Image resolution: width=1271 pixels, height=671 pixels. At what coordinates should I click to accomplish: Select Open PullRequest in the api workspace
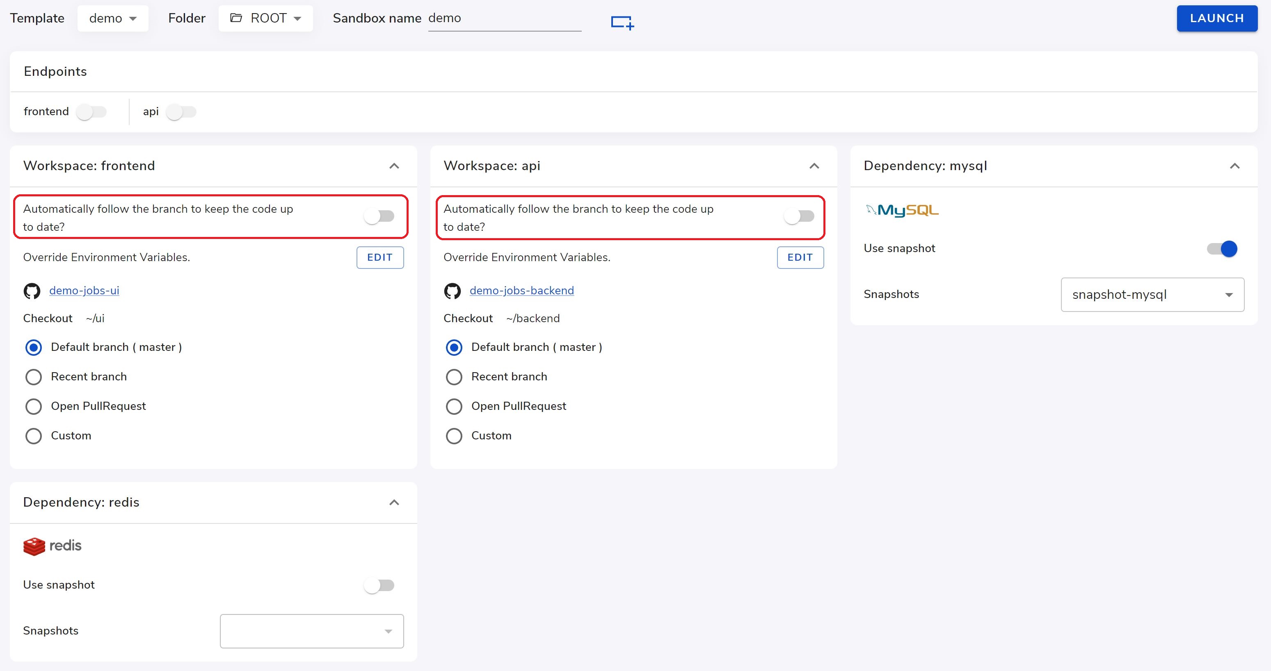tap(454, 407)
